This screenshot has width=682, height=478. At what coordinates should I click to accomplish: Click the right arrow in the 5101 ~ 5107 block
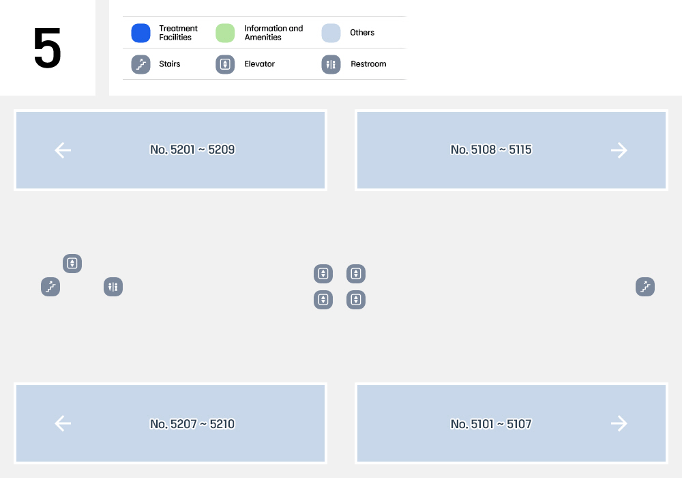[x=619, y=423]
